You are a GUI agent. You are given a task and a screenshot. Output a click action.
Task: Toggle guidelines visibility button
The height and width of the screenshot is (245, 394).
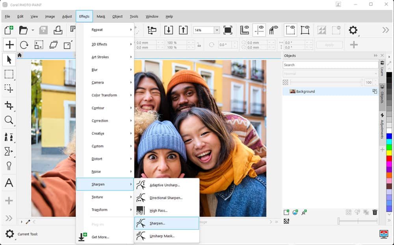[259, 30]
